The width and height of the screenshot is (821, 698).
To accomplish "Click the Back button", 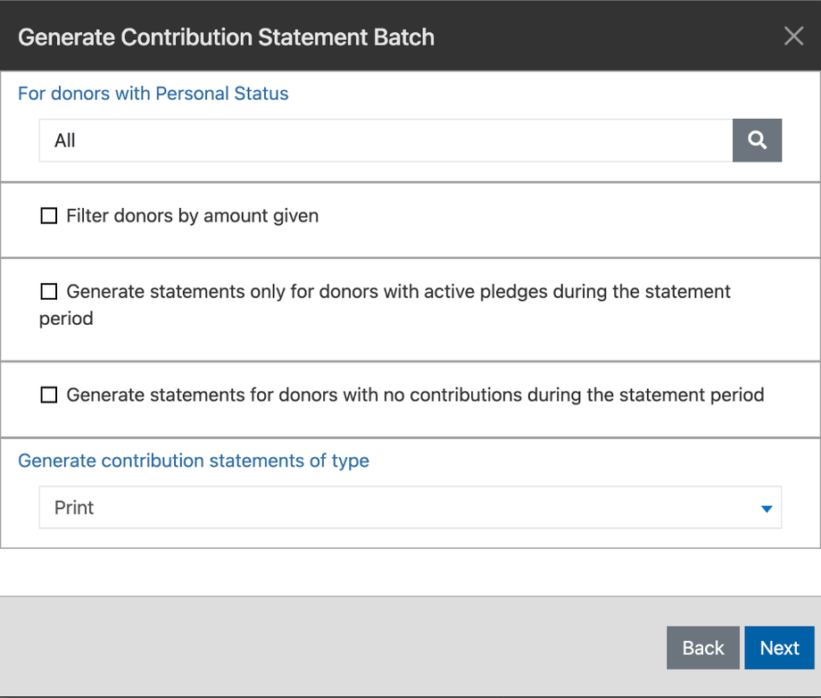I will click(x=702, y=648).
